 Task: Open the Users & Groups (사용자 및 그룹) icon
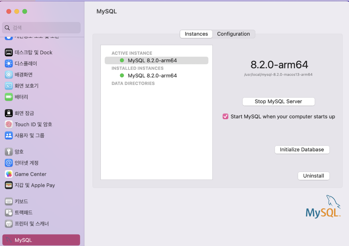click(x=9, y=136)
